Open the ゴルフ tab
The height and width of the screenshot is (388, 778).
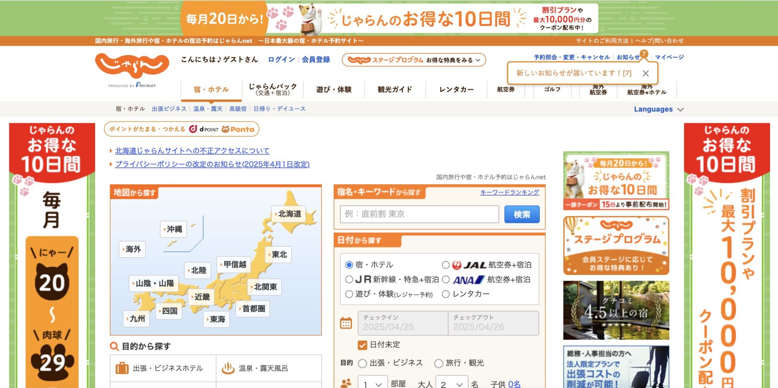[x=552, y=90]
